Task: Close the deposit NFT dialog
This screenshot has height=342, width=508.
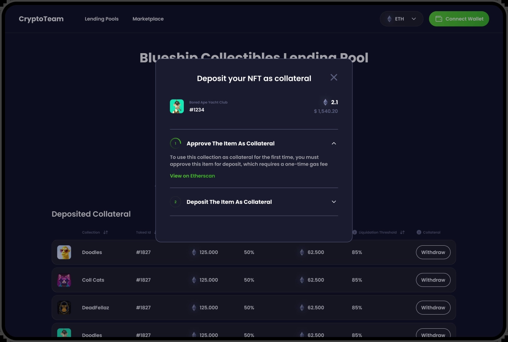Action: (334, 77)
